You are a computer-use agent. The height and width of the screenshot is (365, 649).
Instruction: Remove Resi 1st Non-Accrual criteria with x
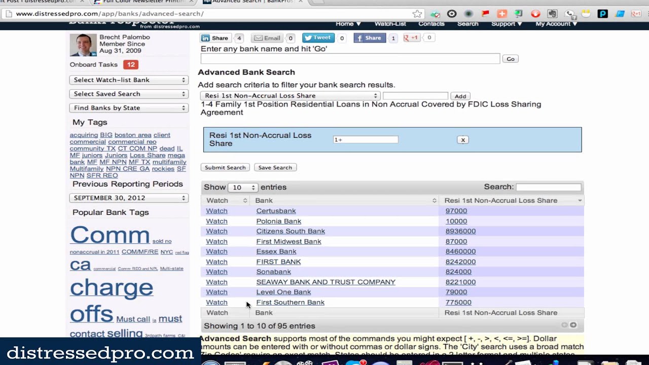463,140
